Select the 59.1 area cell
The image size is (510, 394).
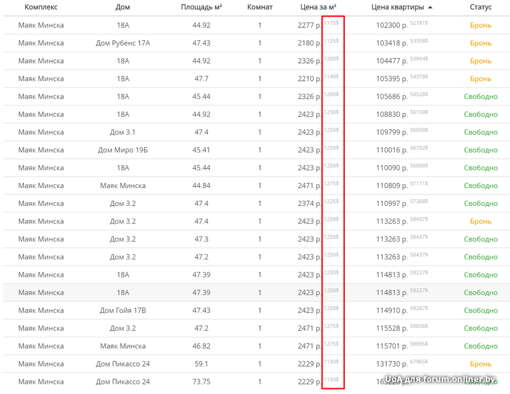tap(201, 364)
